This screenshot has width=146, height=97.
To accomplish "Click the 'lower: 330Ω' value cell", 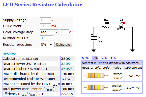I will tap(117, 76).
